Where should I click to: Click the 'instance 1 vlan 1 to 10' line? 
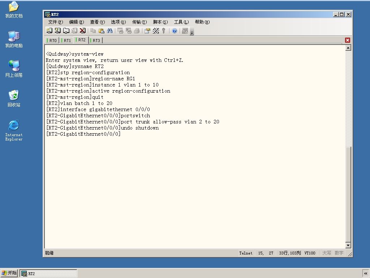point(102,85)
